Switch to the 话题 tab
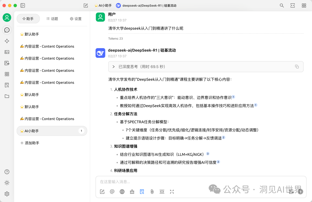The width and height of the screenshot is (312, 202). pyautogui.click(x=52, y=19)
